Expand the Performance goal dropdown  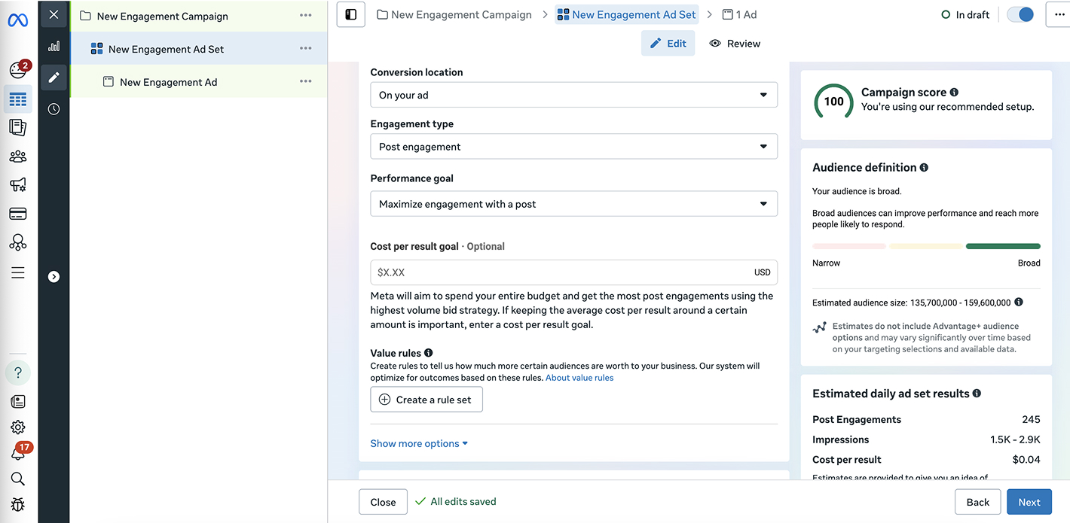pyautogui.click(x=573, y=204)
